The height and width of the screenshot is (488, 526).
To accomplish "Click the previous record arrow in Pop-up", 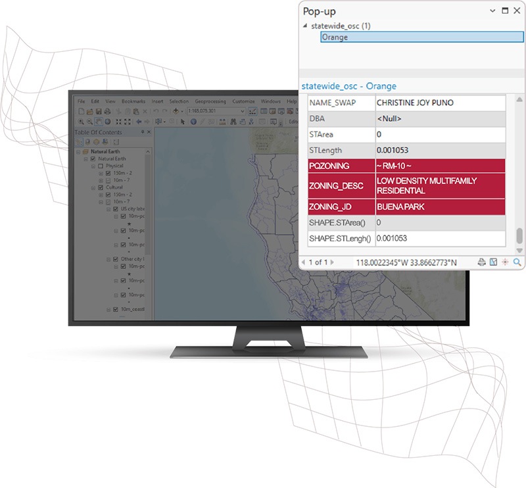I will point(304,262).
